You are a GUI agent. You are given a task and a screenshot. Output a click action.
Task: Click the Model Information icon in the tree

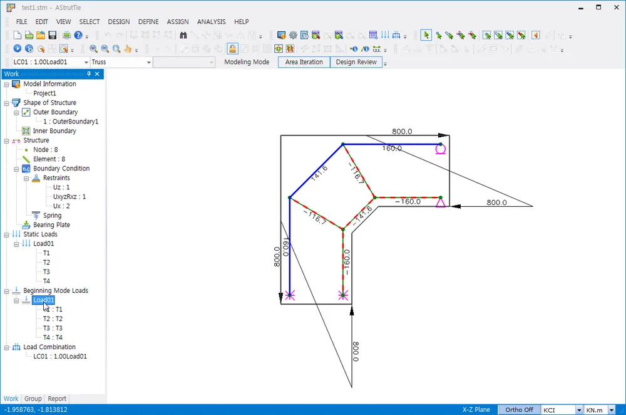16,84
